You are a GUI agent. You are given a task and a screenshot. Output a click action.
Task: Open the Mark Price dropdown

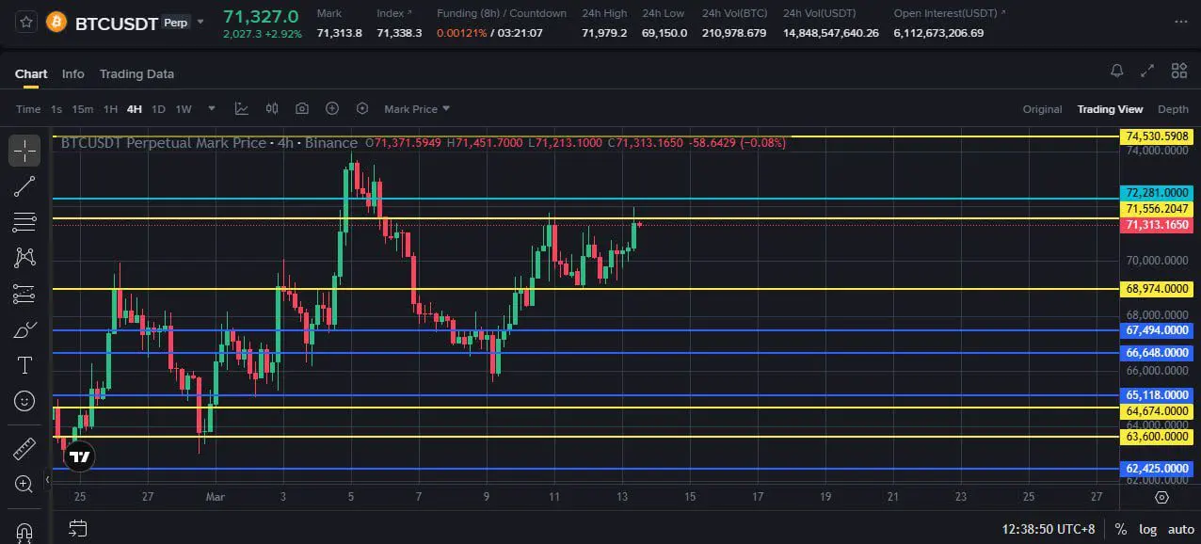[x=417, y=109]
